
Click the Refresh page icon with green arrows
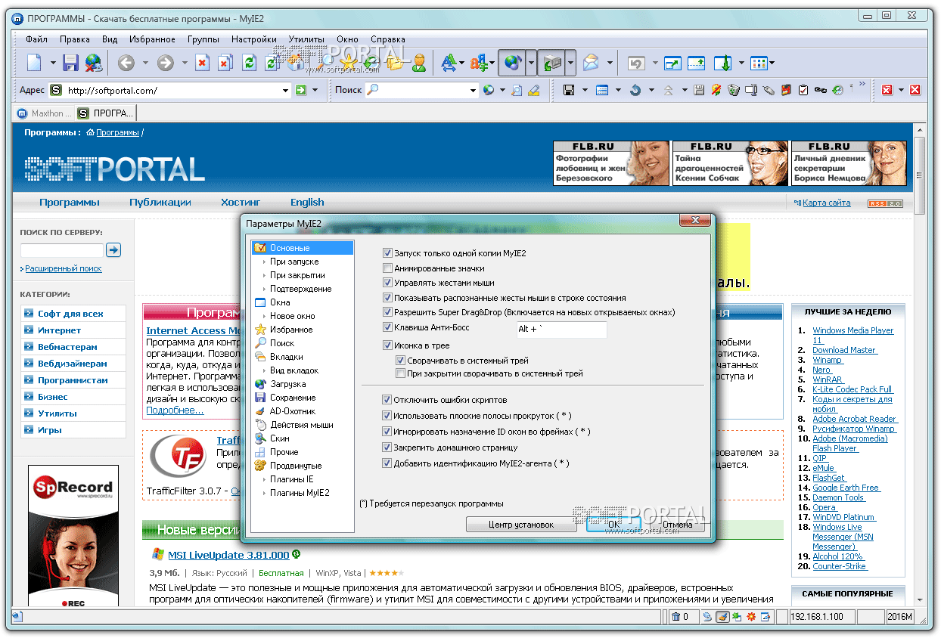pos(249,63)
